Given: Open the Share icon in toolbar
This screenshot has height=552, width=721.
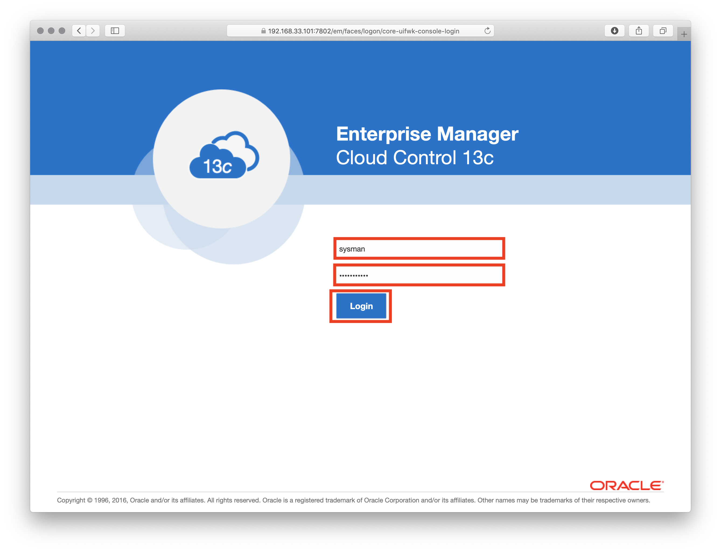Looking at the screenshot, I should click(x=639, y=30).
